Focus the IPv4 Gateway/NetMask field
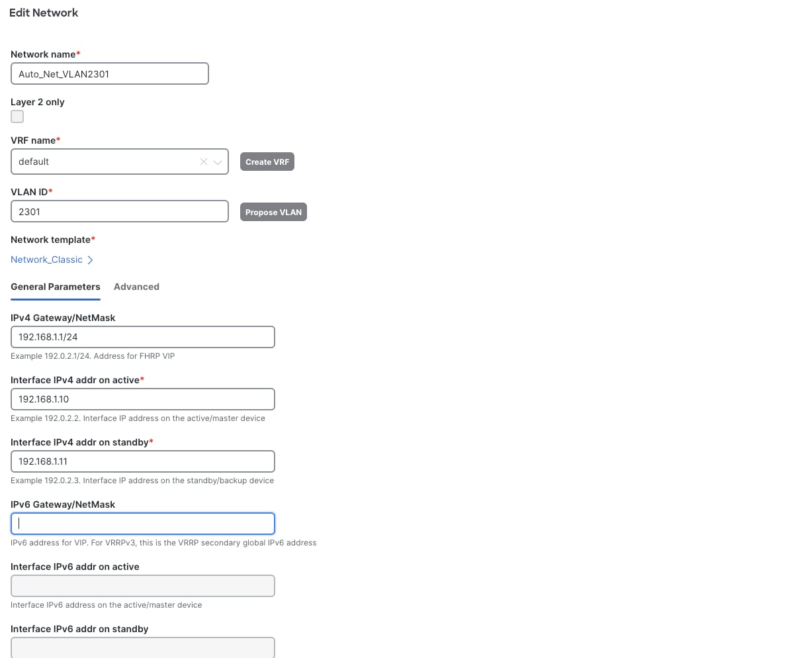 tap(142, 336)
